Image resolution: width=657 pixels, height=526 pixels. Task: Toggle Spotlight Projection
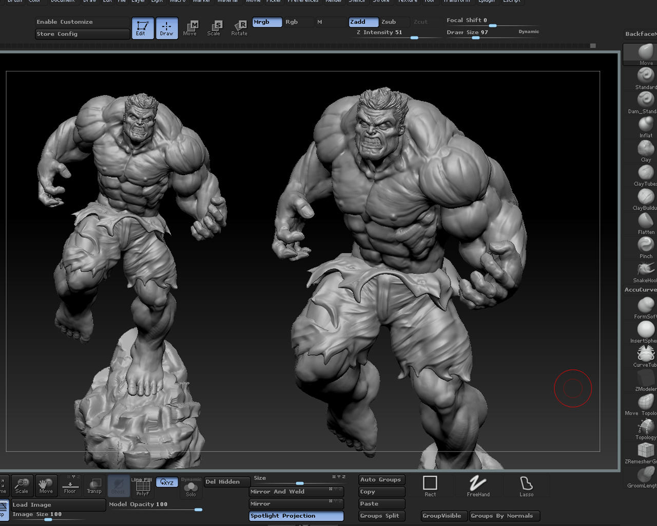click(296, 516)
